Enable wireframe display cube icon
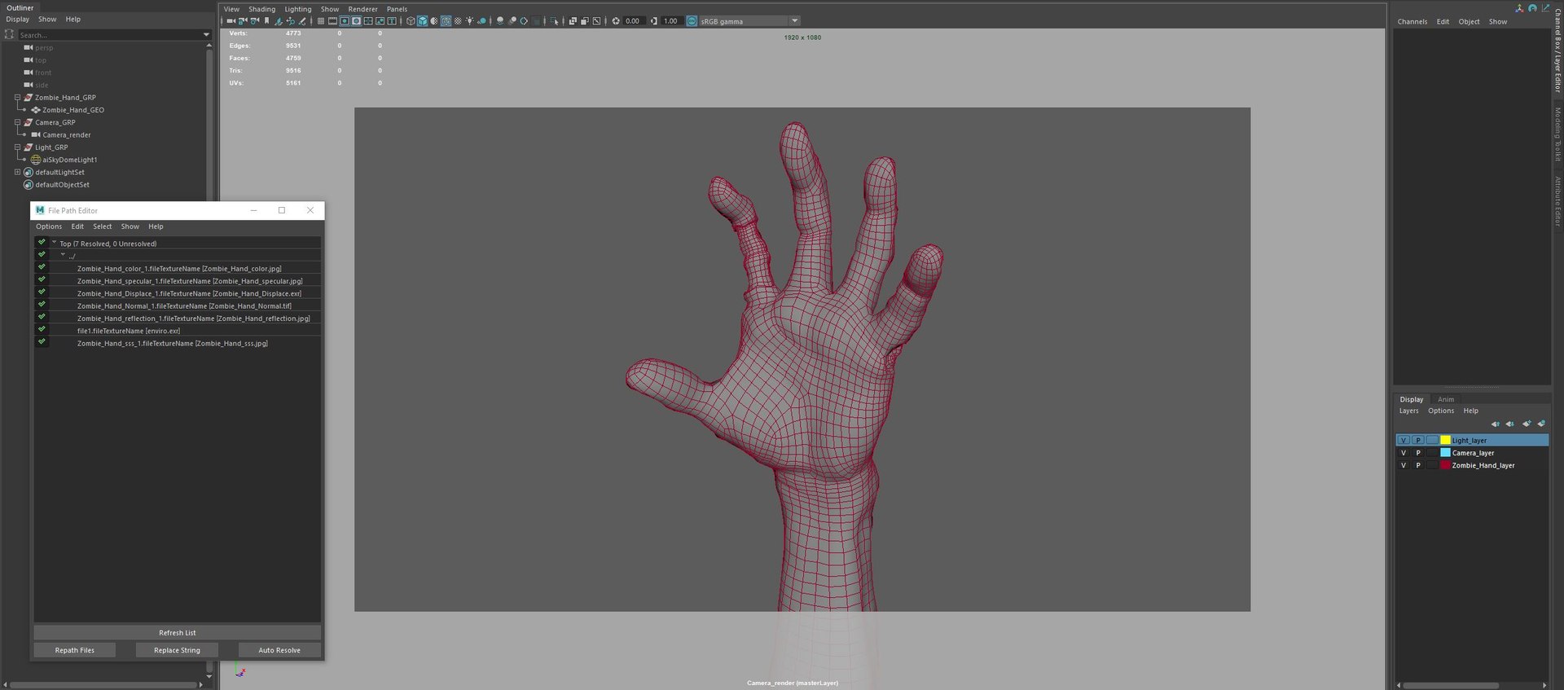The image size is (1564, 690). tap(411, 21)
